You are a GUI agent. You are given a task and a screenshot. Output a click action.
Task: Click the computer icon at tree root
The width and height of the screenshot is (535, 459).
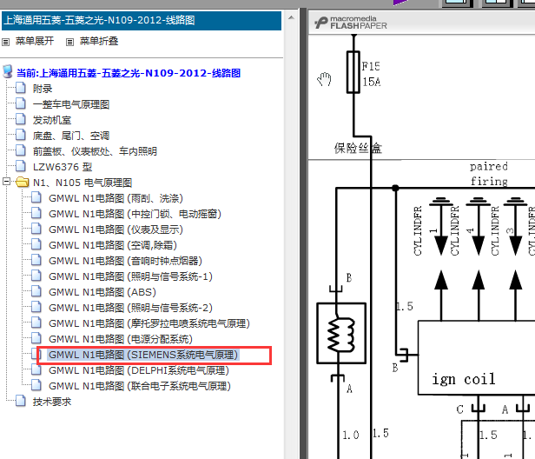tap(8, 71)
